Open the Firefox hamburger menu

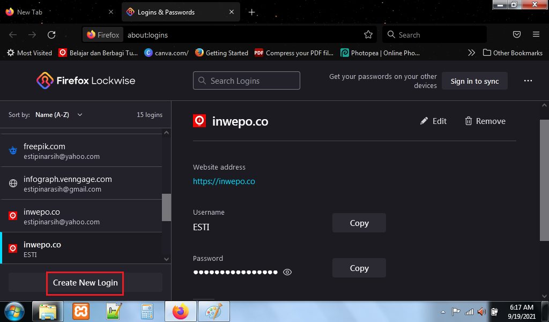[536, 34]
